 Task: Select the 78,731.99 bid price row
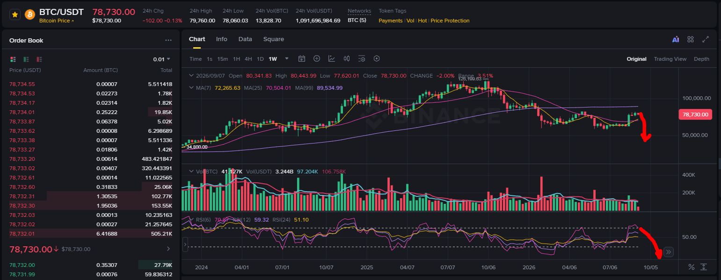click(x=91, y=274)
